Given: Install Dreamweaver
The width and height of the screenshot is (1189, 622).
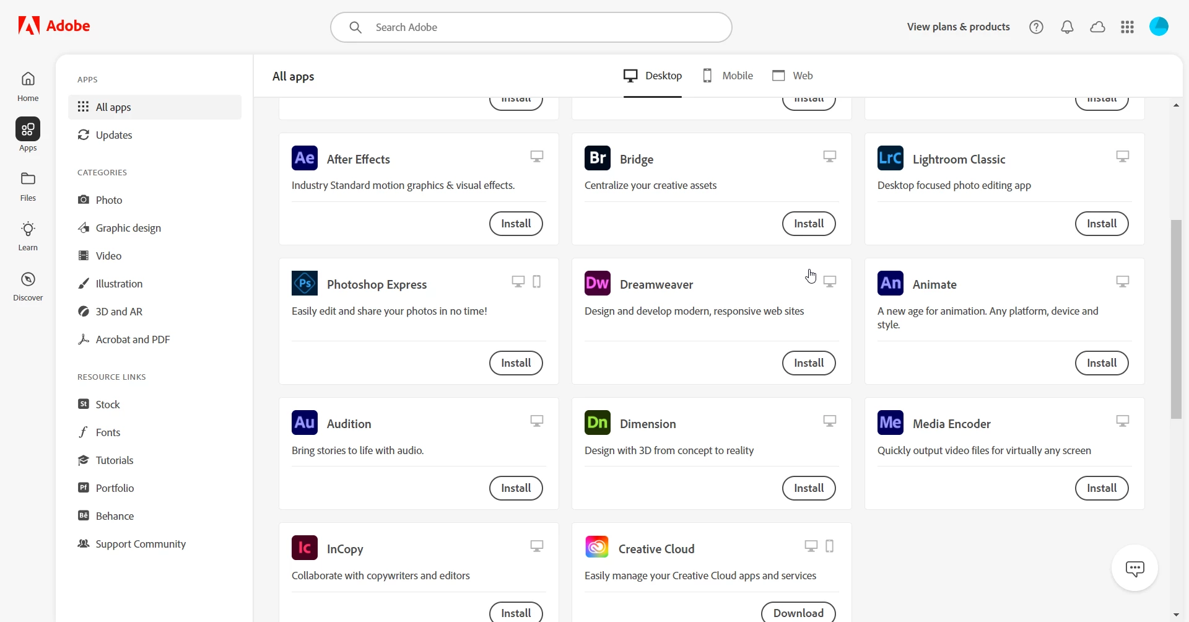Looking at the screenshot, I should point(809,363).
